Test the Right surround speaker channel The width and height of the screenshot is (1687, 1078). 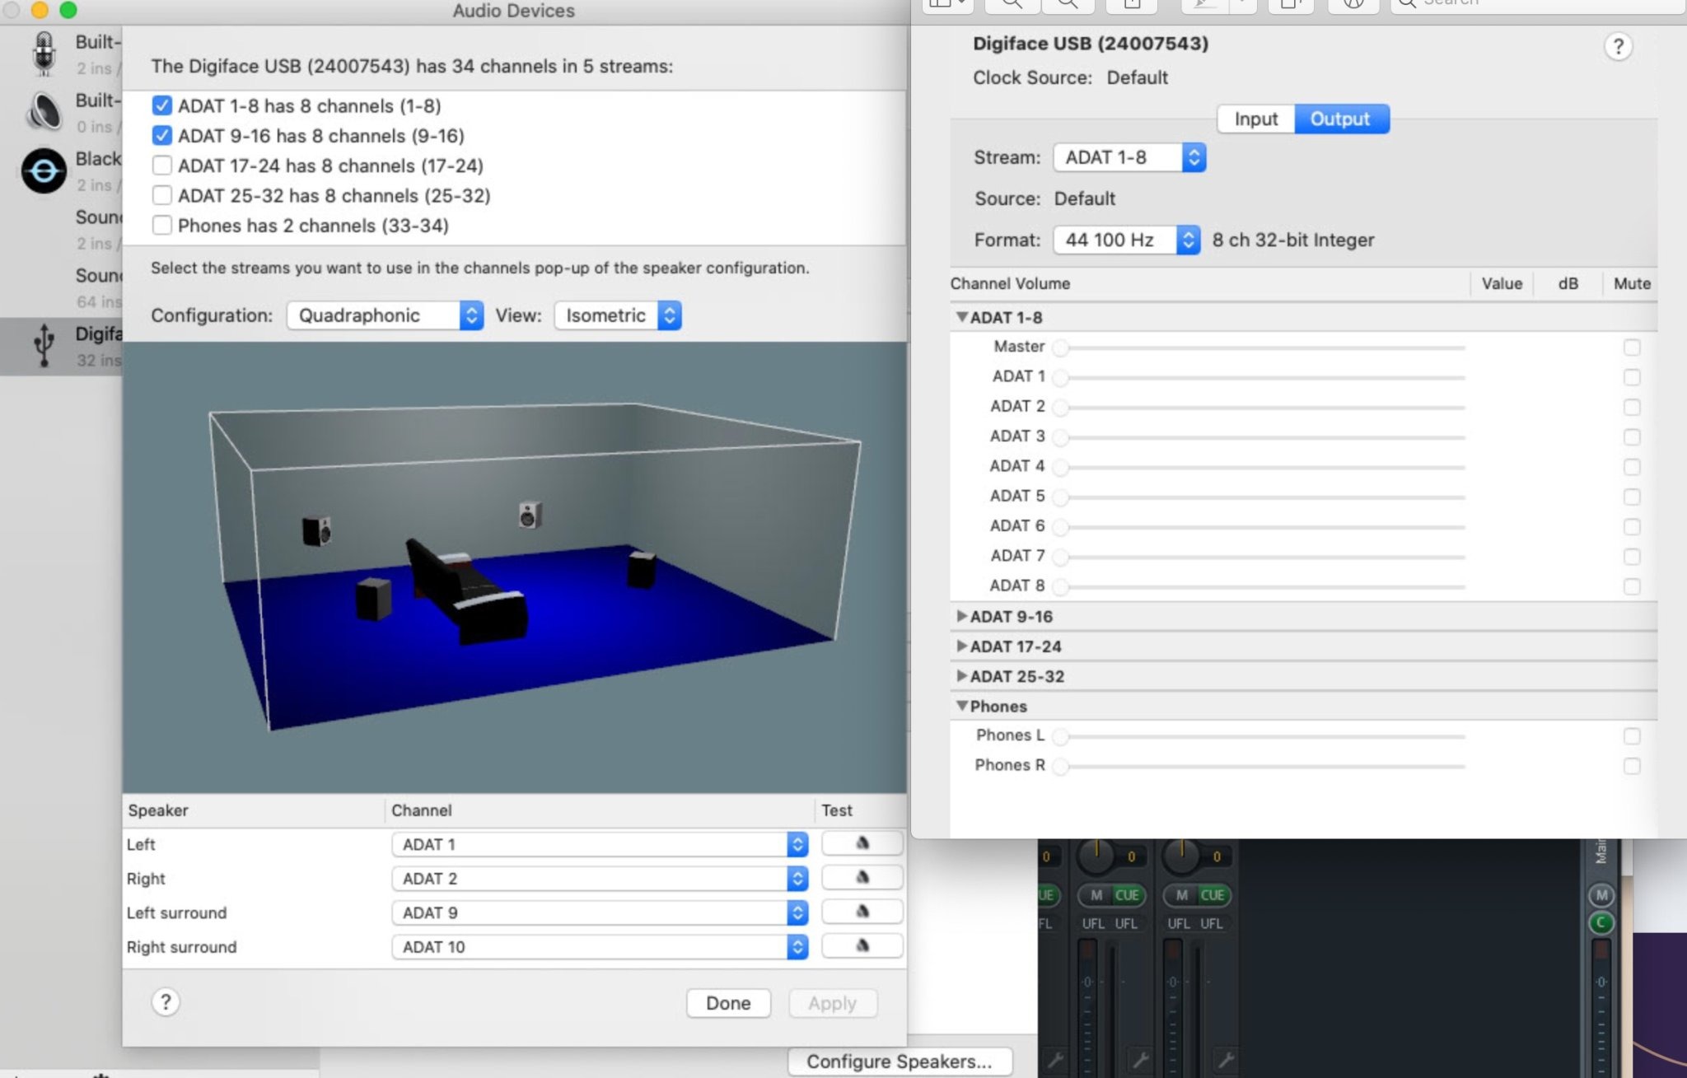(862, 946)
